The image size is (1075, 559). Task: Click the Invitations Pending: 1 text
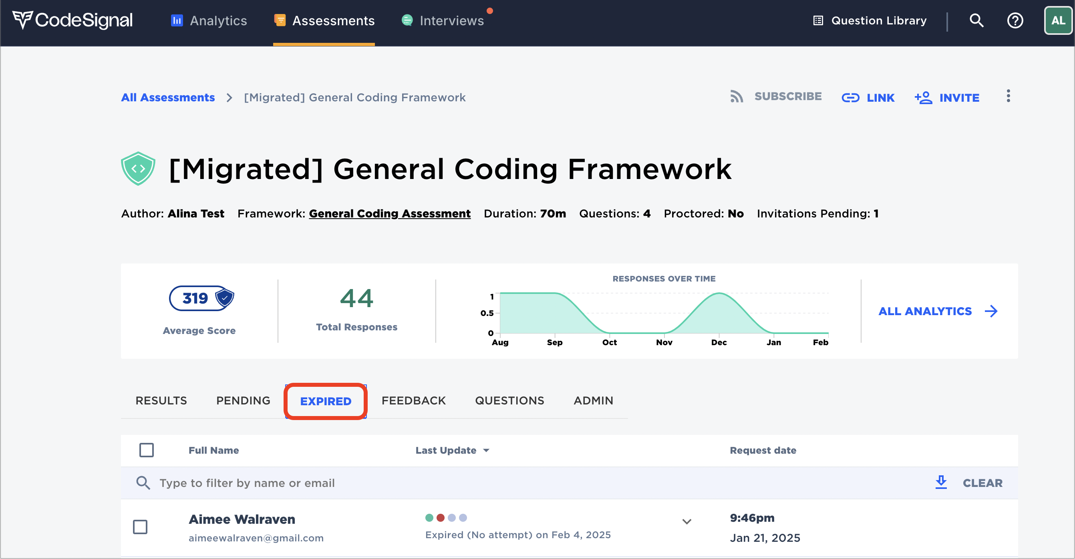click(x=818, y=213)
